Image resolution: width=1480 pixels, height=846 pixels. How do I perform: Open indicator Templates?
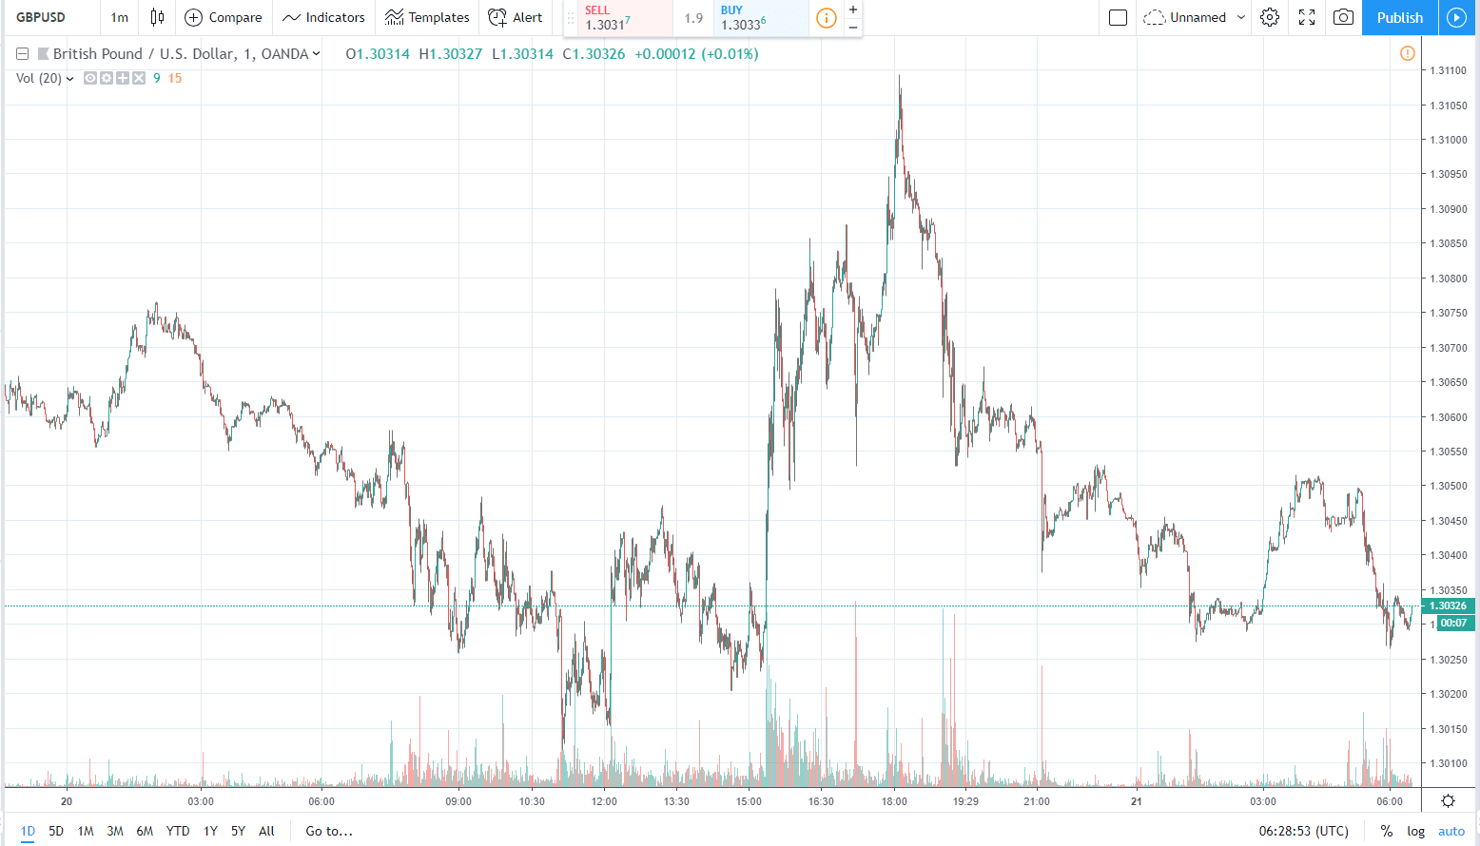click(427, 17)
